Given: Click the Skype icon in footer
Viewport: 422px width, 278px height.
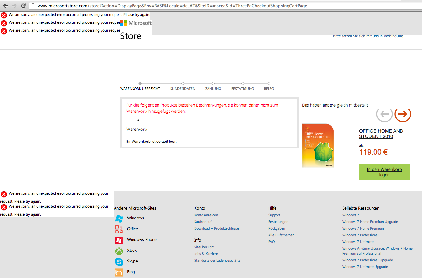Looking at the screenshot, I should pyautogui.click(x=119, y=261).
